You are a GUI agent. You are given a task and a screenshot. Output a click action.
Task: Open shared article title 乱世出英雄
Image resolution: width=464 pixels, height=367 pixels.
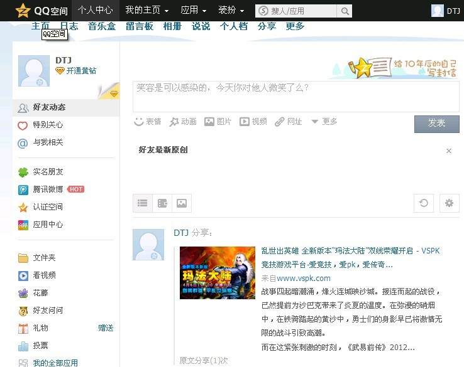pyautogui.click(x=350, y=258)
